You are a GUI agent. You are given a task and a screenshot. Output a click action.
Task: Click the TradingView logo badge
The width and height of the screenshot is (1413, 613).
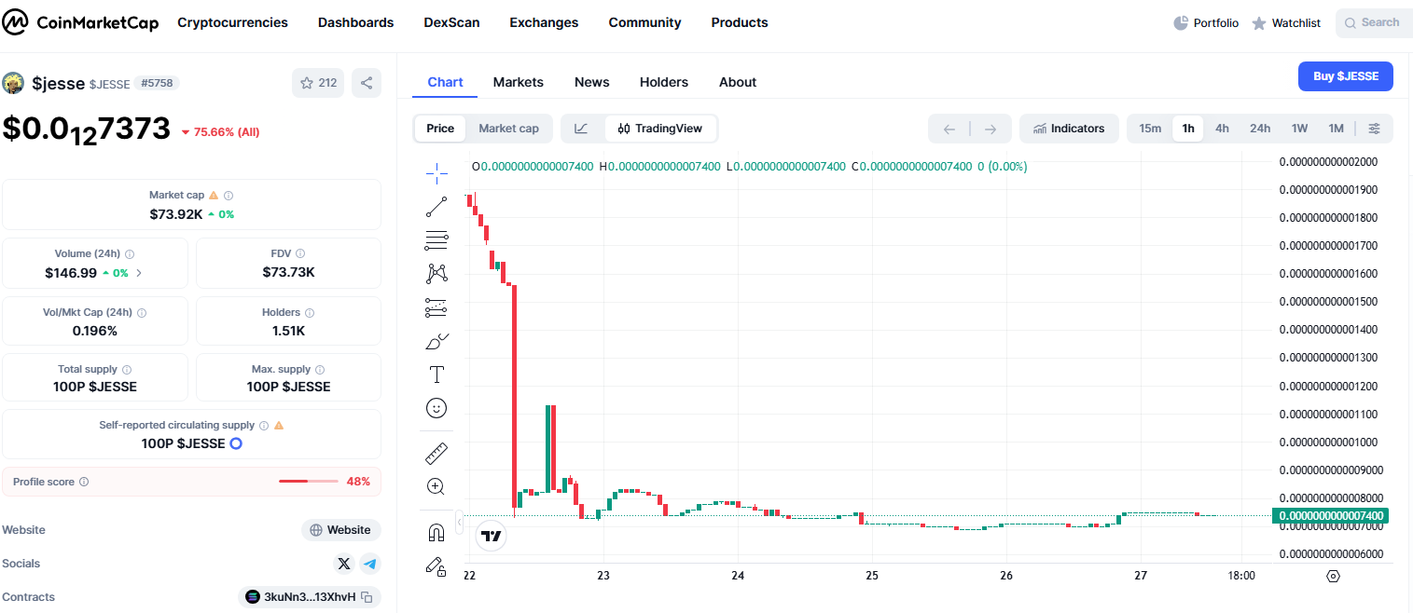click(492, 536)
